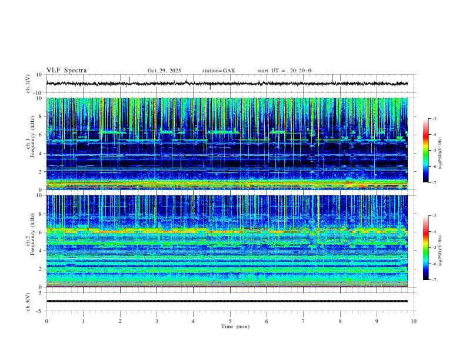Click the ch.1(V) axis label

(x=28, y=84)
